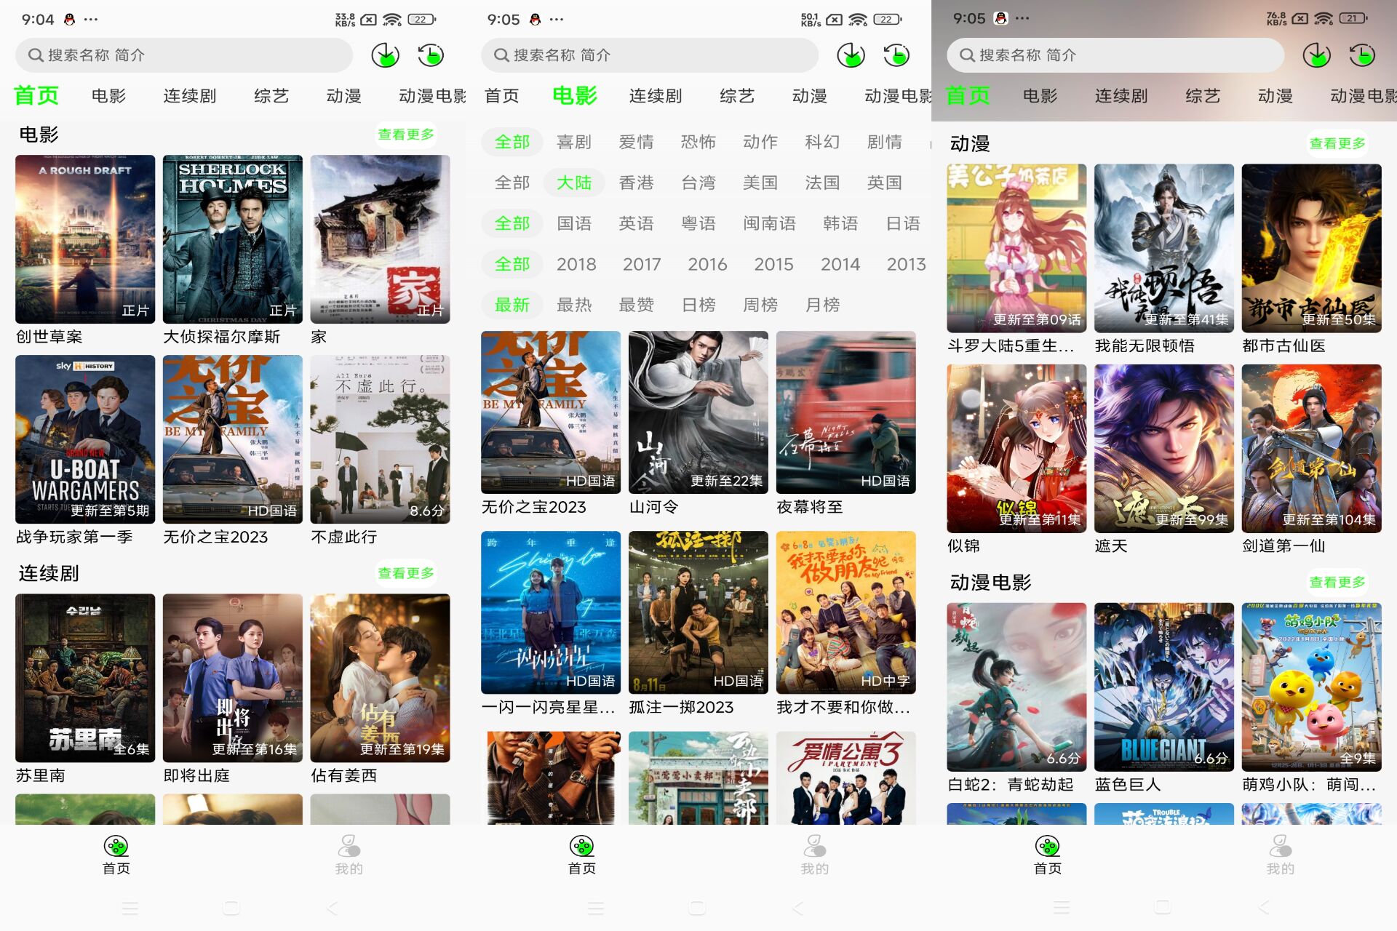This screenshot has height=931, width=1397.
Task: Select 大陆 region filter
Action: pyautogui.click(x=574, y=183)
